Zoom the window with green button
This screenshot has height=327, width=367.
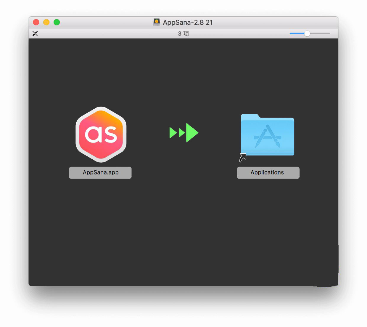click(57, 22)
